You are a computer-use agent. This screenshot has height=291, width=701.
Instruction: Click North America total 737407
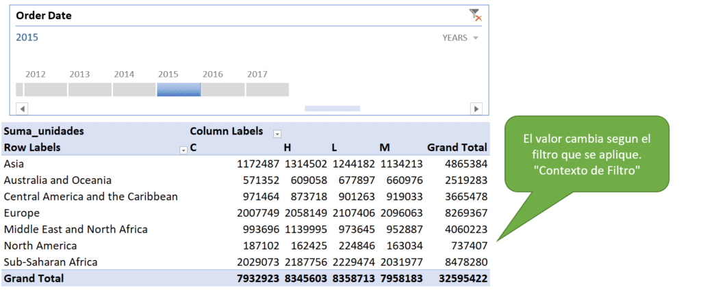pyautogui.click(x=469, y=245)
